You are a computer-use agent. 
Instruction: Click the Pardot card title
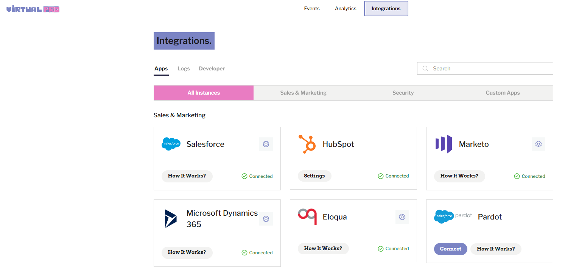[x=490, y=217]
